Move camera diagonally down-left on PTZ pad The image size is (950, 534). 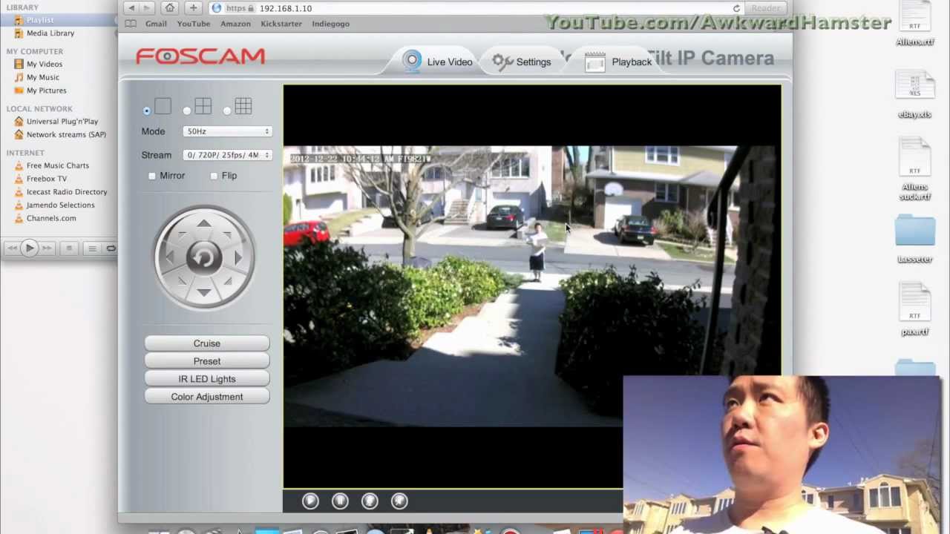181,281
